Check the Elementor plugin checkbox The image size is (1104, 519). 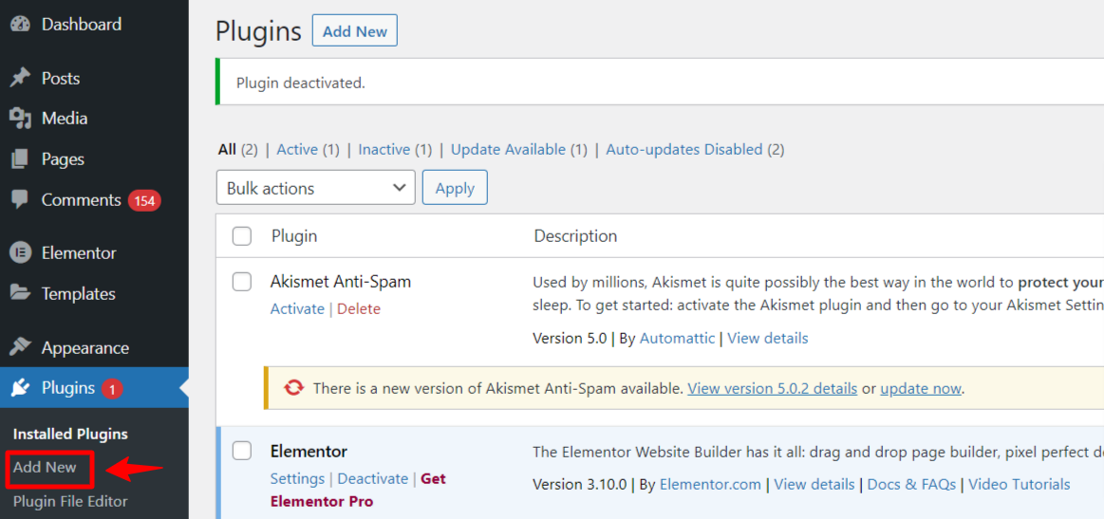(x=241, y=451)
